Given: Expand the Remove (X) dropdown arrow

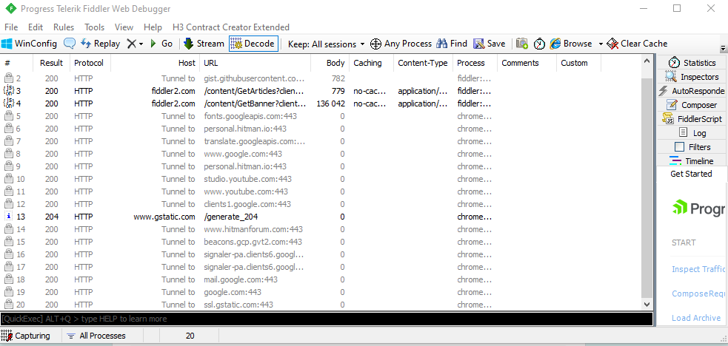Looking at the screenshot, I should [141, 44].
